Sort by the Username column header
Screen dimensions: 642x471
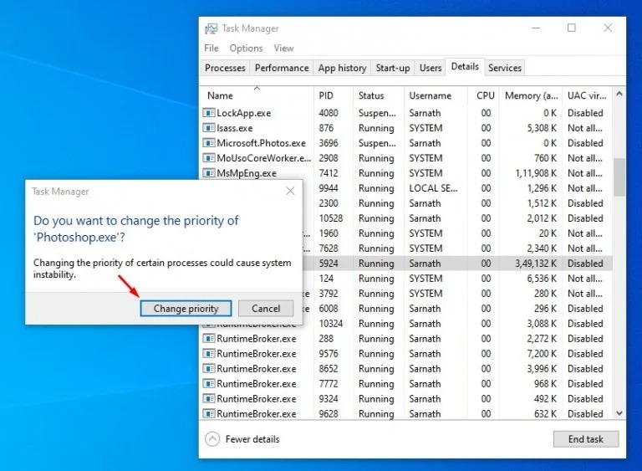(x=436, y=95)
